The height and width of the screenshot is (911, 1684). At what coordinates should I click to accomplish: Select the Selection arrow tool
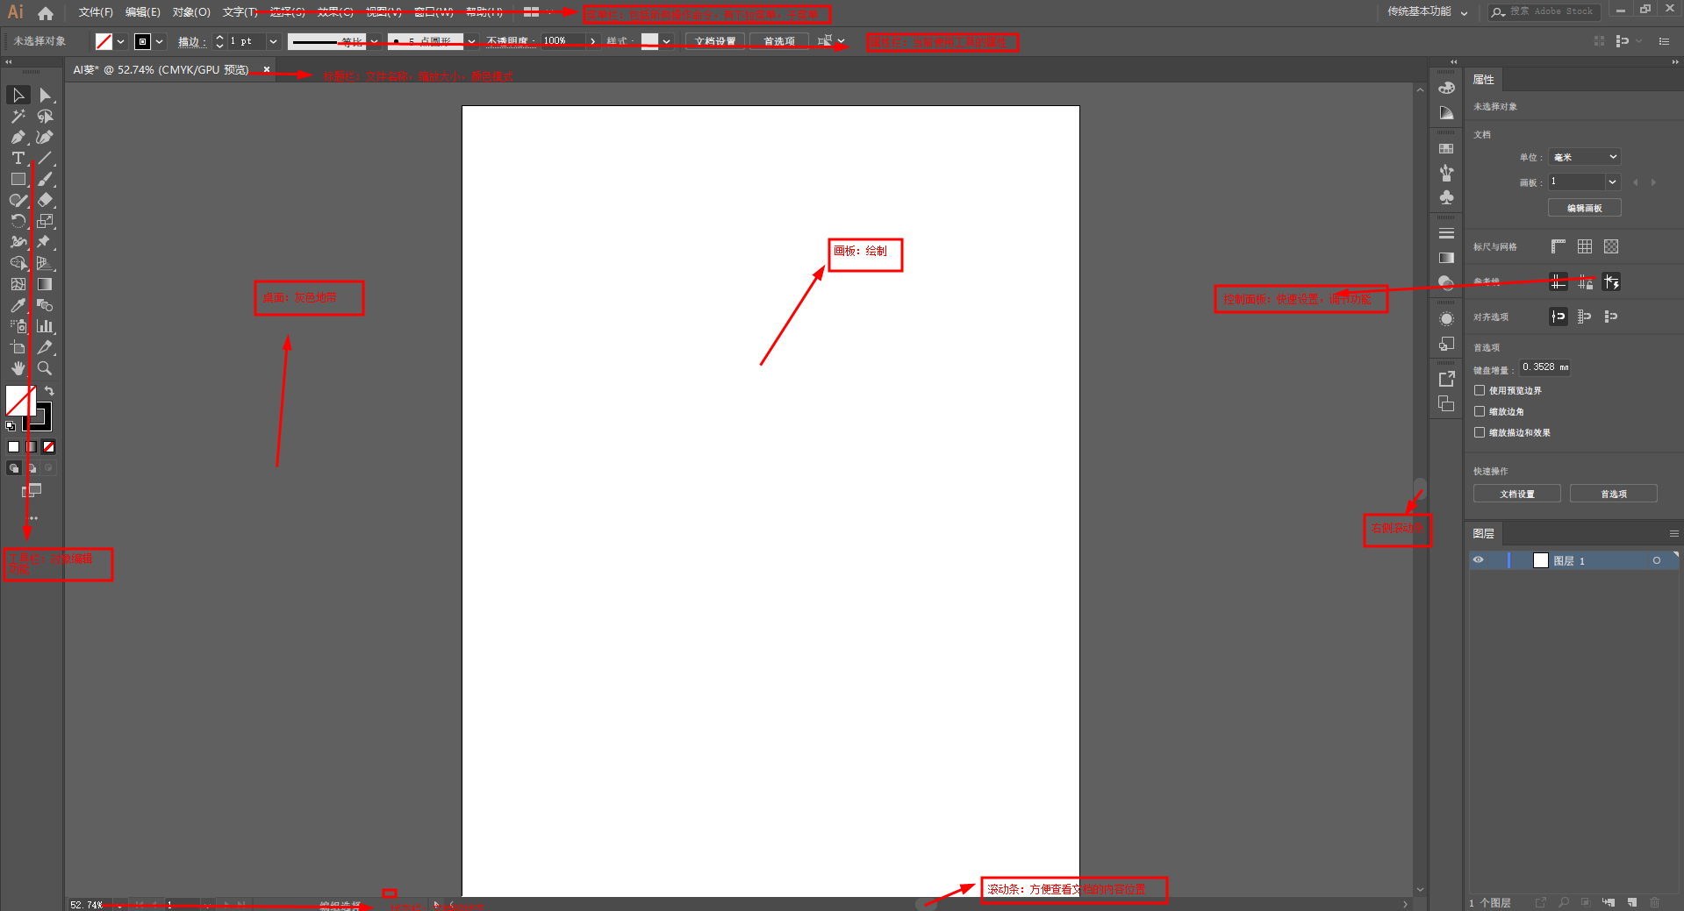(18, 95)
